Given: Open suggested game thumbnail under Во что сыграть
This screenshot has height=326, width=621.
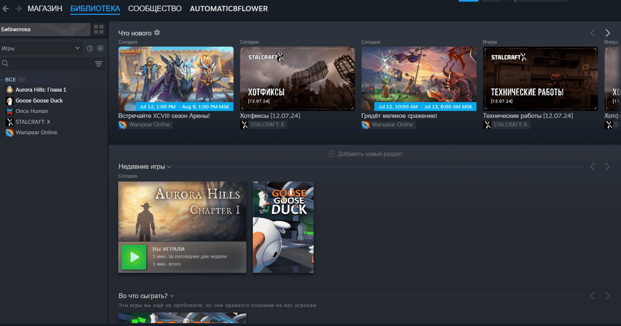Looking at the screenshot, I should pyautogui.click(x=182, y=318).
